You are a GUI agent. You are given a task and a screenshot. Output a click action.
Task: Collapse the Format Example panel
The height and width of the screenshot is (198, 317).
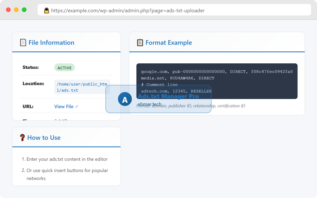168,42
